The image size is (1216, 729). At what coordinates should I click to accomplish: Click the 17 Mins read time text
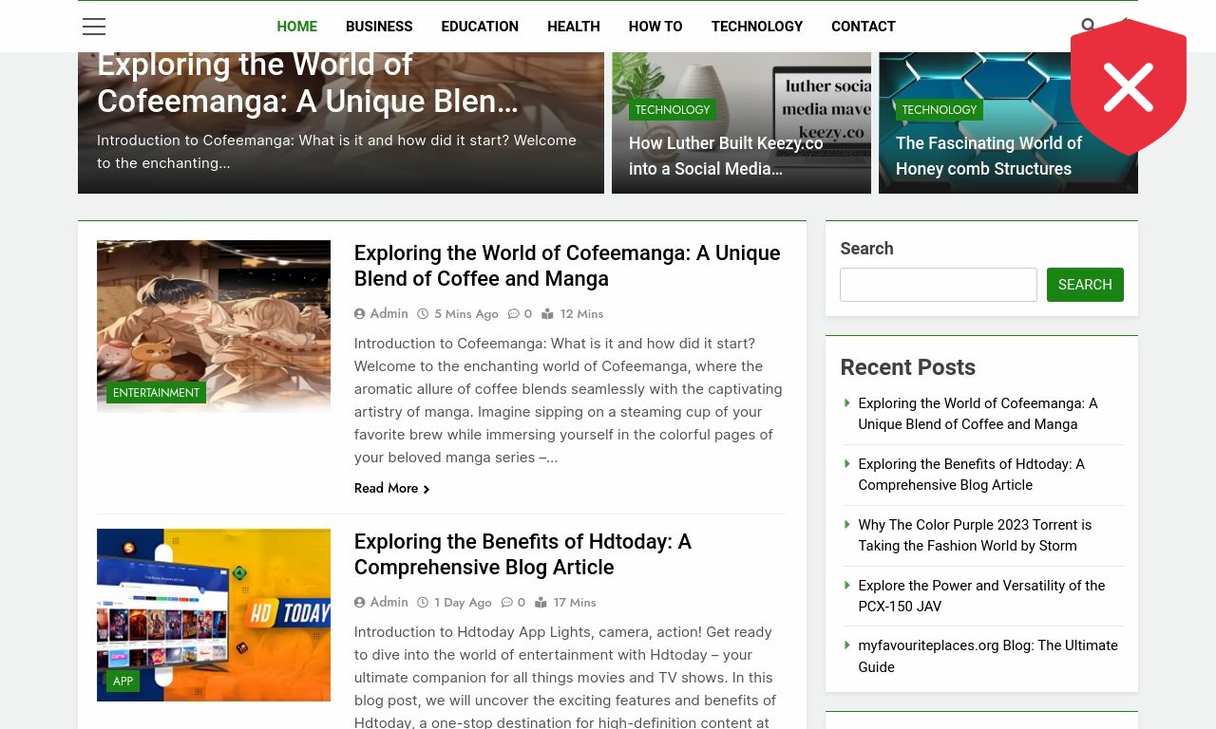[x=575, y=603]
